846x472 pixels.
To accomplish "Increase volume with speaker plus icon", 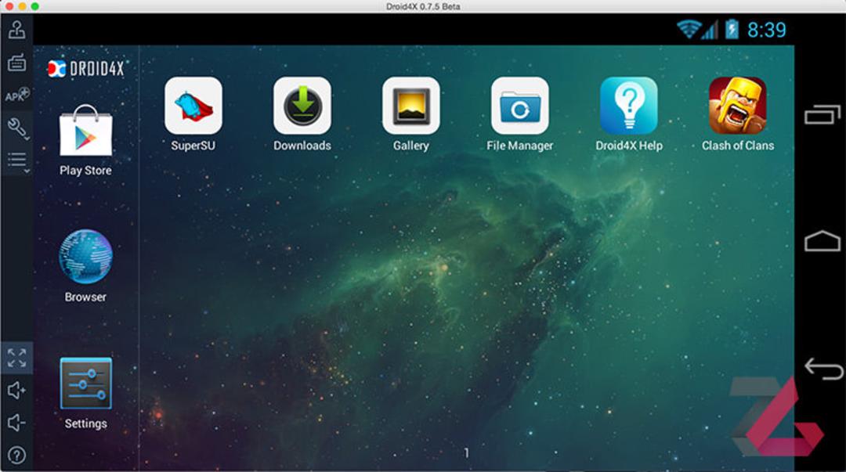I will [x=16, y=390].
